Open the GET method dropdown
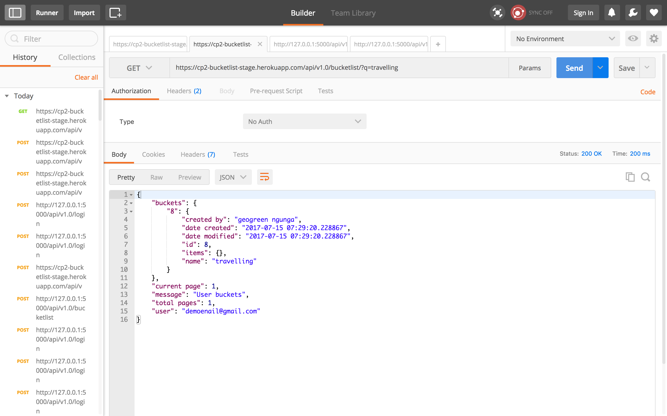 (x=139, y=68)
